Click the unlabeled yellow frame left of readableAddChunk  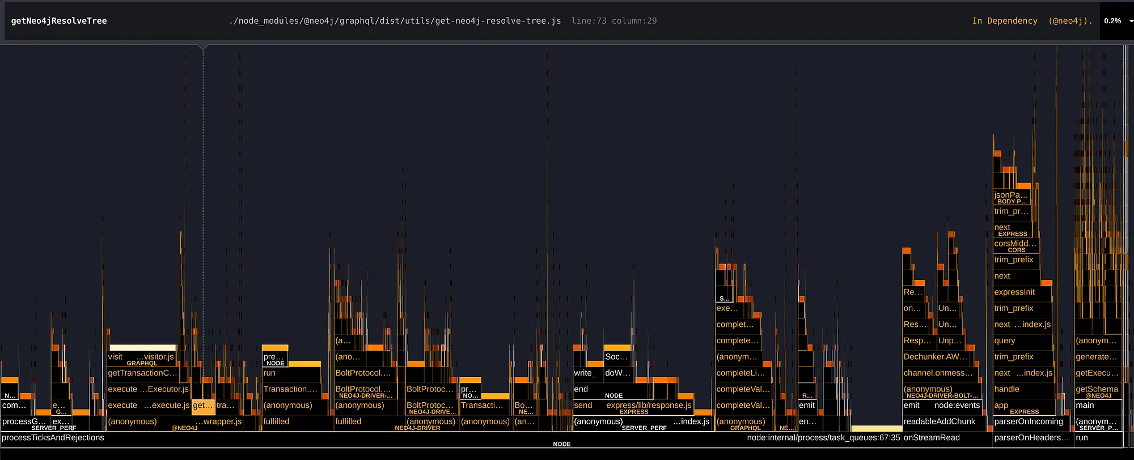click(877, 429)
